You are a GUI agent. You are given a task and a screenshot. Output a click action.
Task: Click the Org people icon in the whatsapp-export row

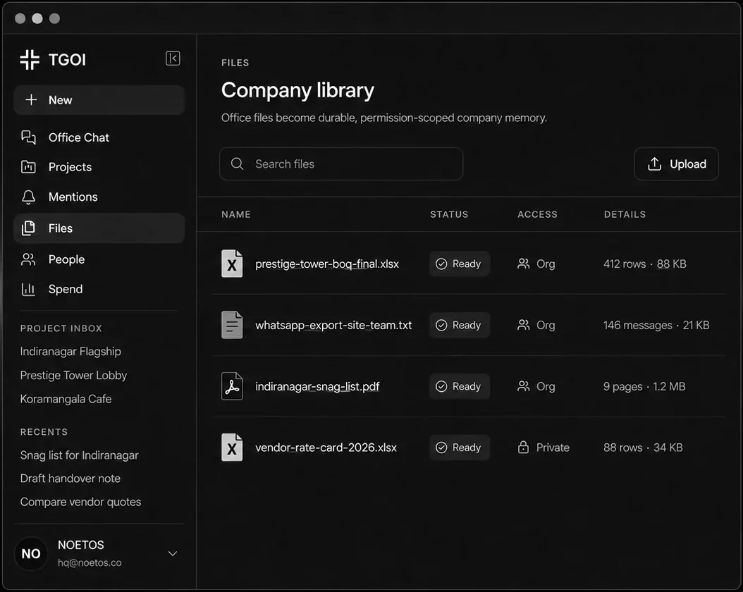click(x=523, y=325)
